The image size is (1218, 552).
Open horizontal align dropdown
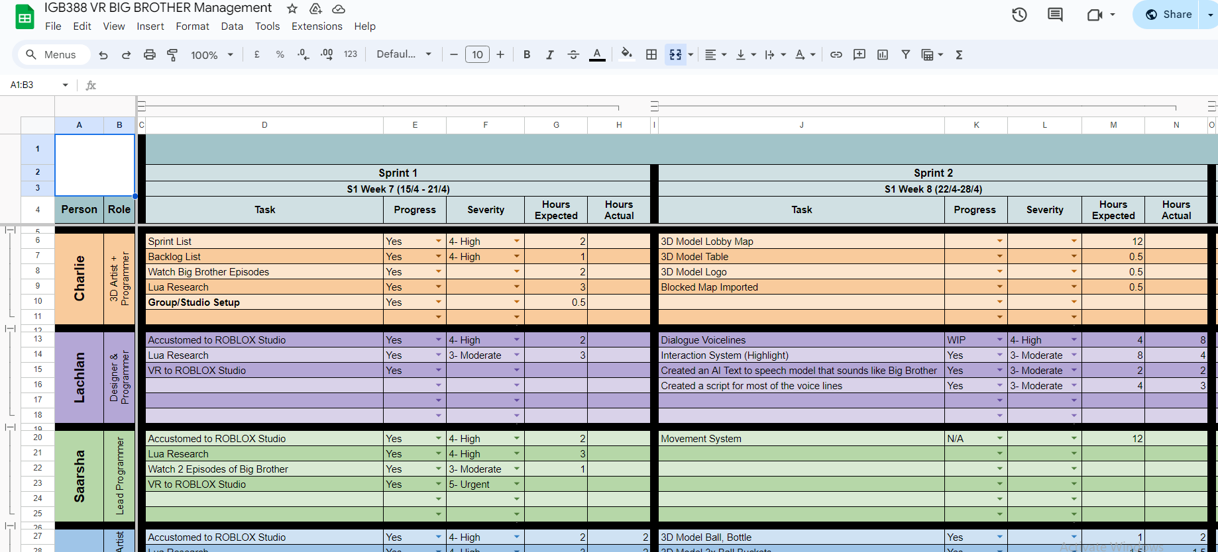coord(716,55)
